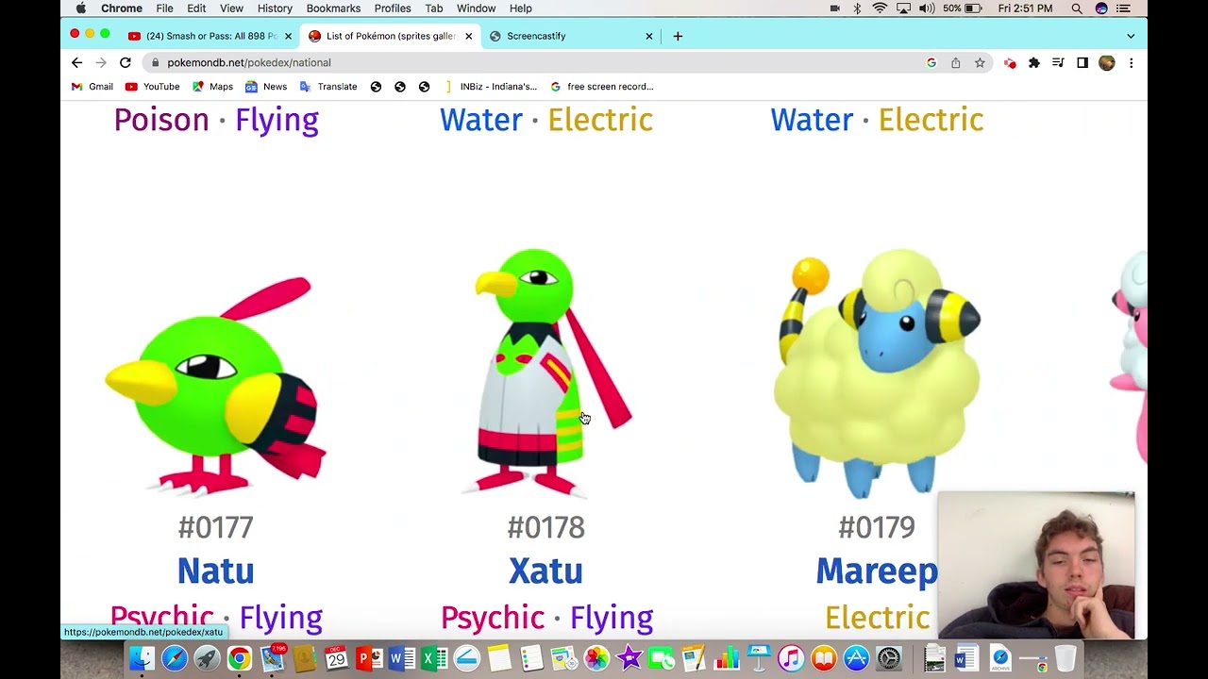Open the Gmail bookmark
This screenshot has height=679, width=1208.
tap(92, 87)
